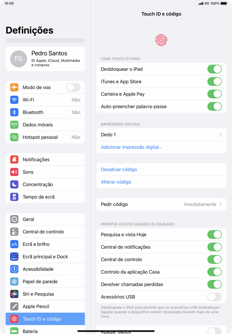Open Tempo de ecrã hourglass icon
Viewport: 232px width, 334px height.
[14, 197]
